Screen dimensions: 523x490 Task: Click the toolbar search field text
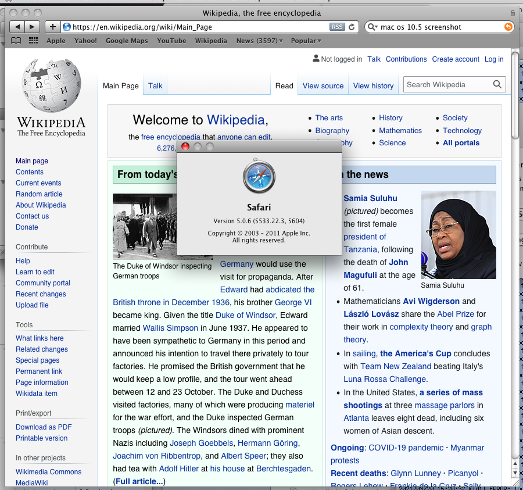point(421,27)
